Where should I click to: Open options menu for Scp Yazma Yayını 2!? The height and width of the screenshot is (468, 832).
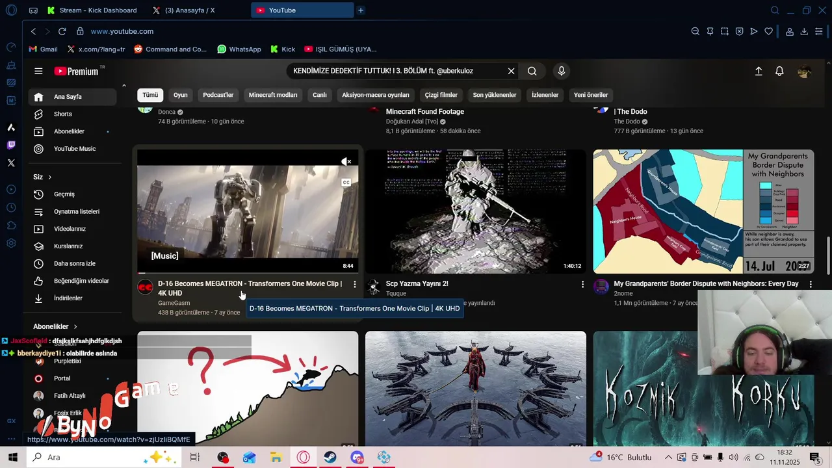click(x=582, y=284)
